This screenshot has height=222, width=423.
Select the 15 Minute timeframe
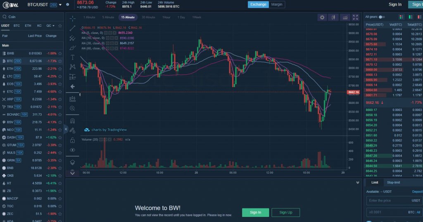pyautogui.click(x=128, y=17)
